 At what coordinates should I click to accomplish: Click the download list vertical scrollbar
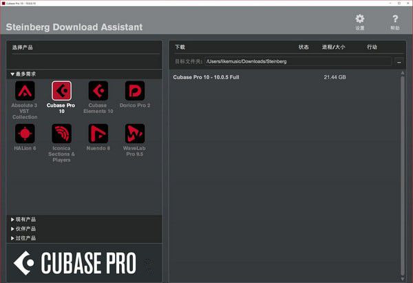pos(402,172)
